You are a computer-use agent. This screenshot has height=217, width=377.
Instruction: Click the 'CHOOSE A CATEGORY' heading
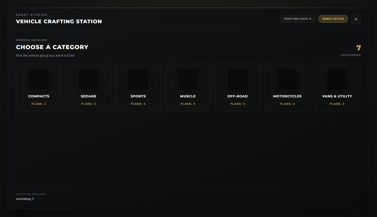click(x=52, y=47)
